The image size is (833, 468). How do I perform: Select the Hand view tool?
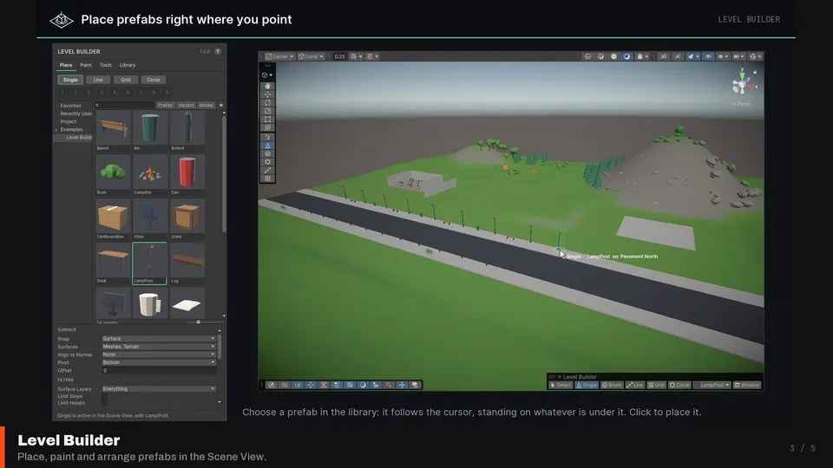tap(267, 86)
